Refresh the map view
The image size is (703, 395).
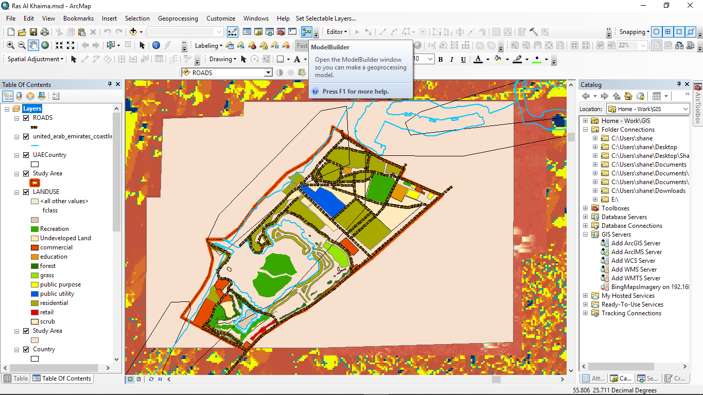tap(151, 379)
